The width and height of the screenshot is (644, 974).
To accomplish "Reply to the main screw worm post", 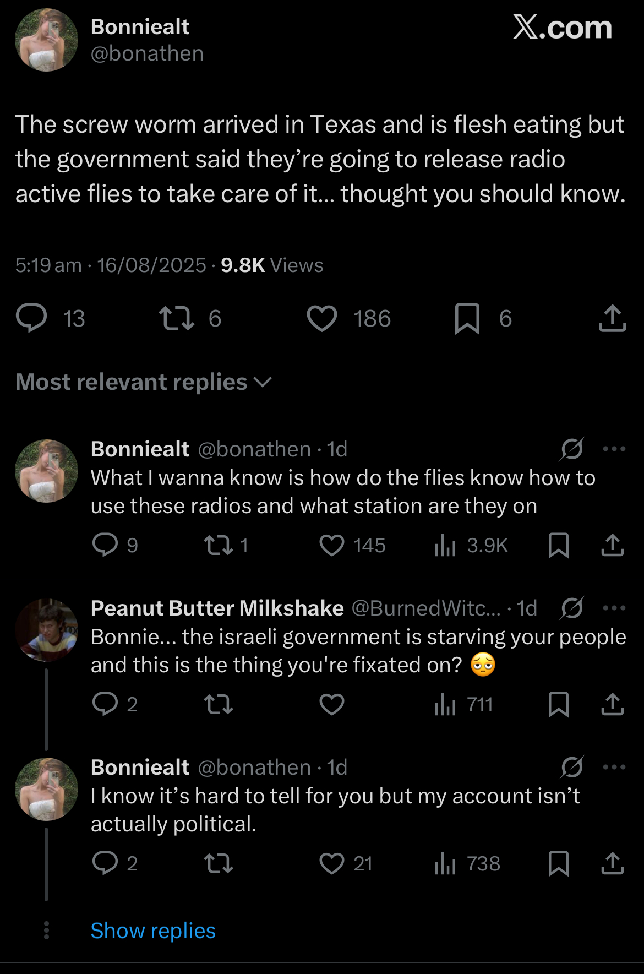I will 31,318.
